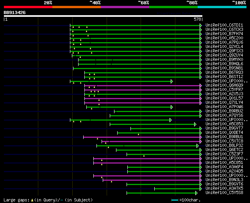Viewport: 250px width, 203px height.
Task: Click the purple ~60% identity legend segment
Action: (x=125, y=7)
